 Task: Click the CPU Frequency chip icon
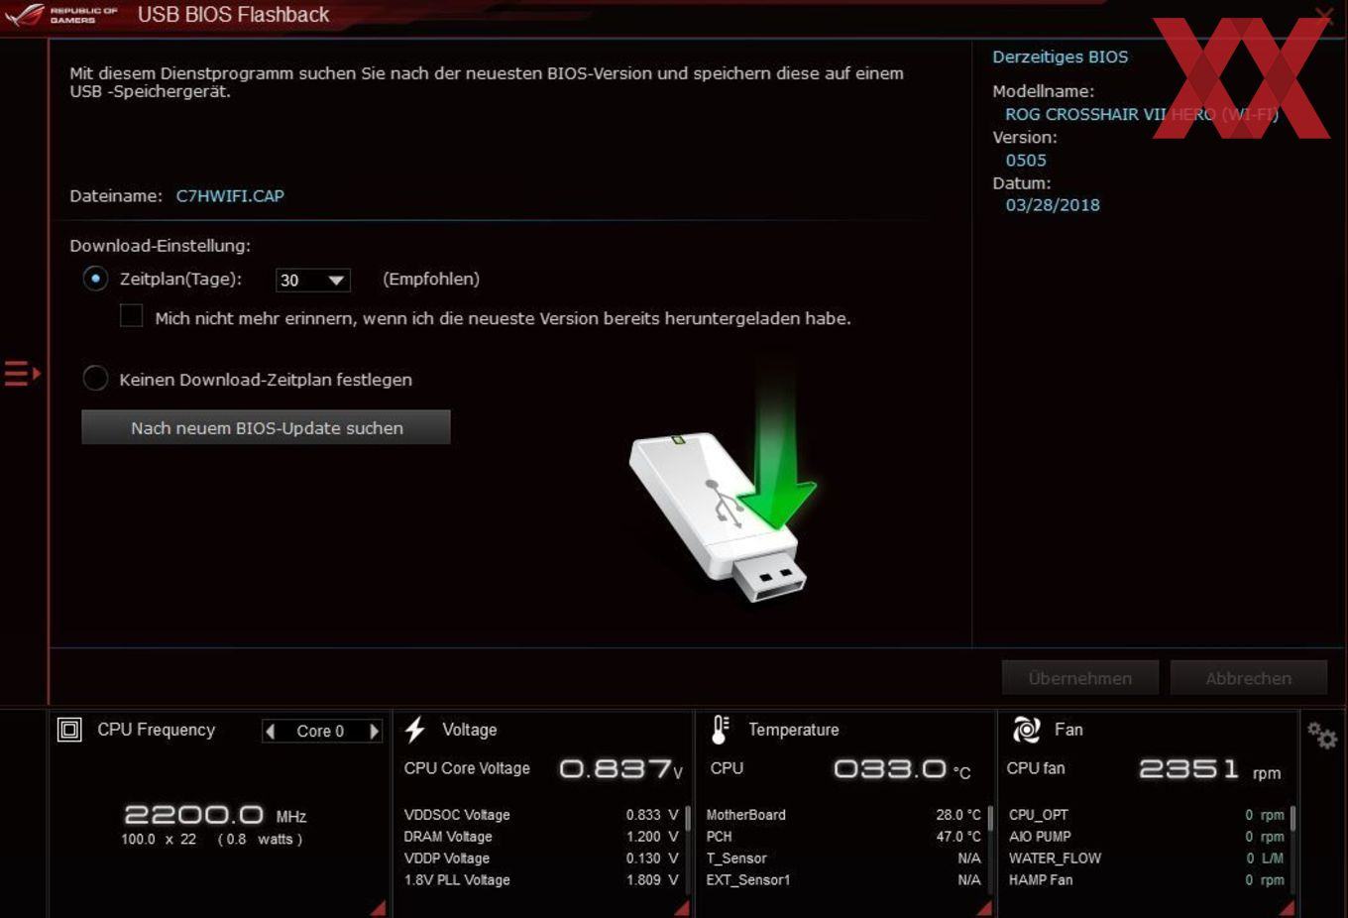(69, 731)
